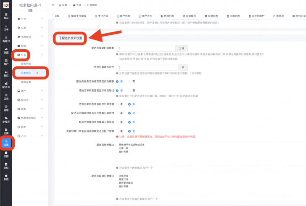306x206 pixels.
Task: Open 概况 overview in the dark sidebar
Action: (6, 16)
